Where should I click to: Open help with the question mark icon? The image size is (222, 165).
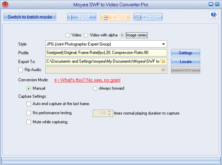(214, 15)
